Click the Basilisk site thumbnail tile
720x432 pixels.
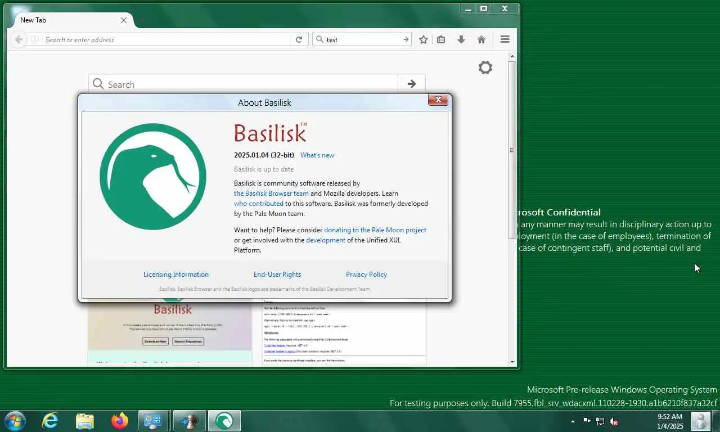(x=170, y=334)
